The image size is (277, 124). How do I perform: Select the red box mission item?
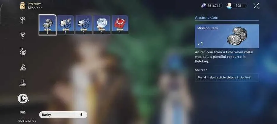click(120, 25)
